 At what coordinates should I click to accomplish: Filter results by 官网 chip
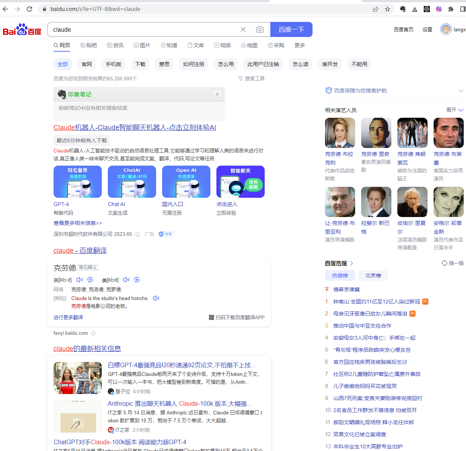[87, 64]
